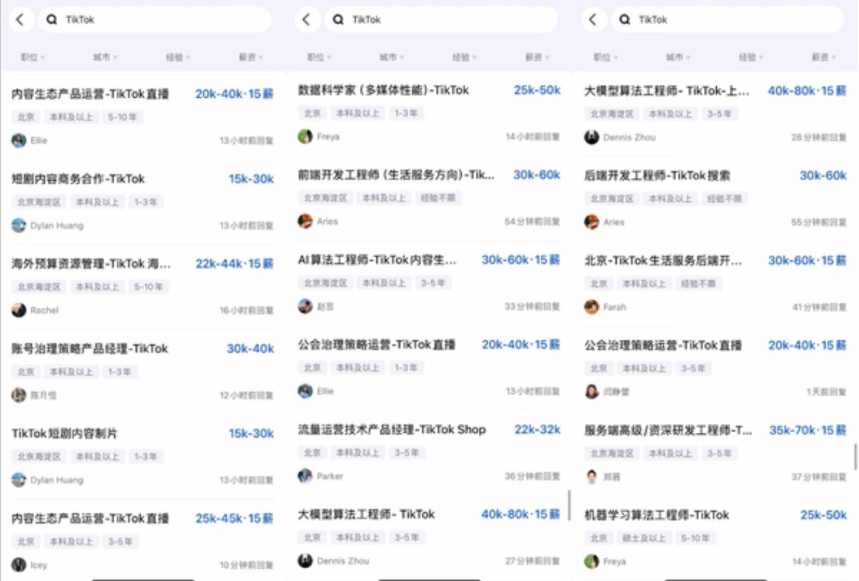Open the 城市 filter in the left screen
Screen dimensions: 859x581
tap(105, 58)
